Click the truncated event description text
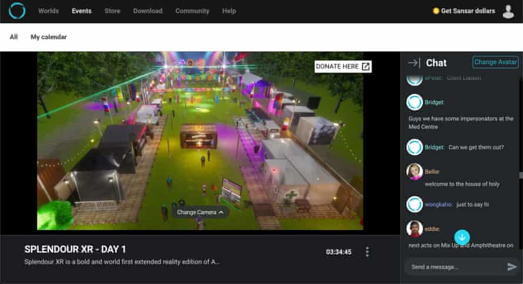The image size is (523, 284). 122,262
